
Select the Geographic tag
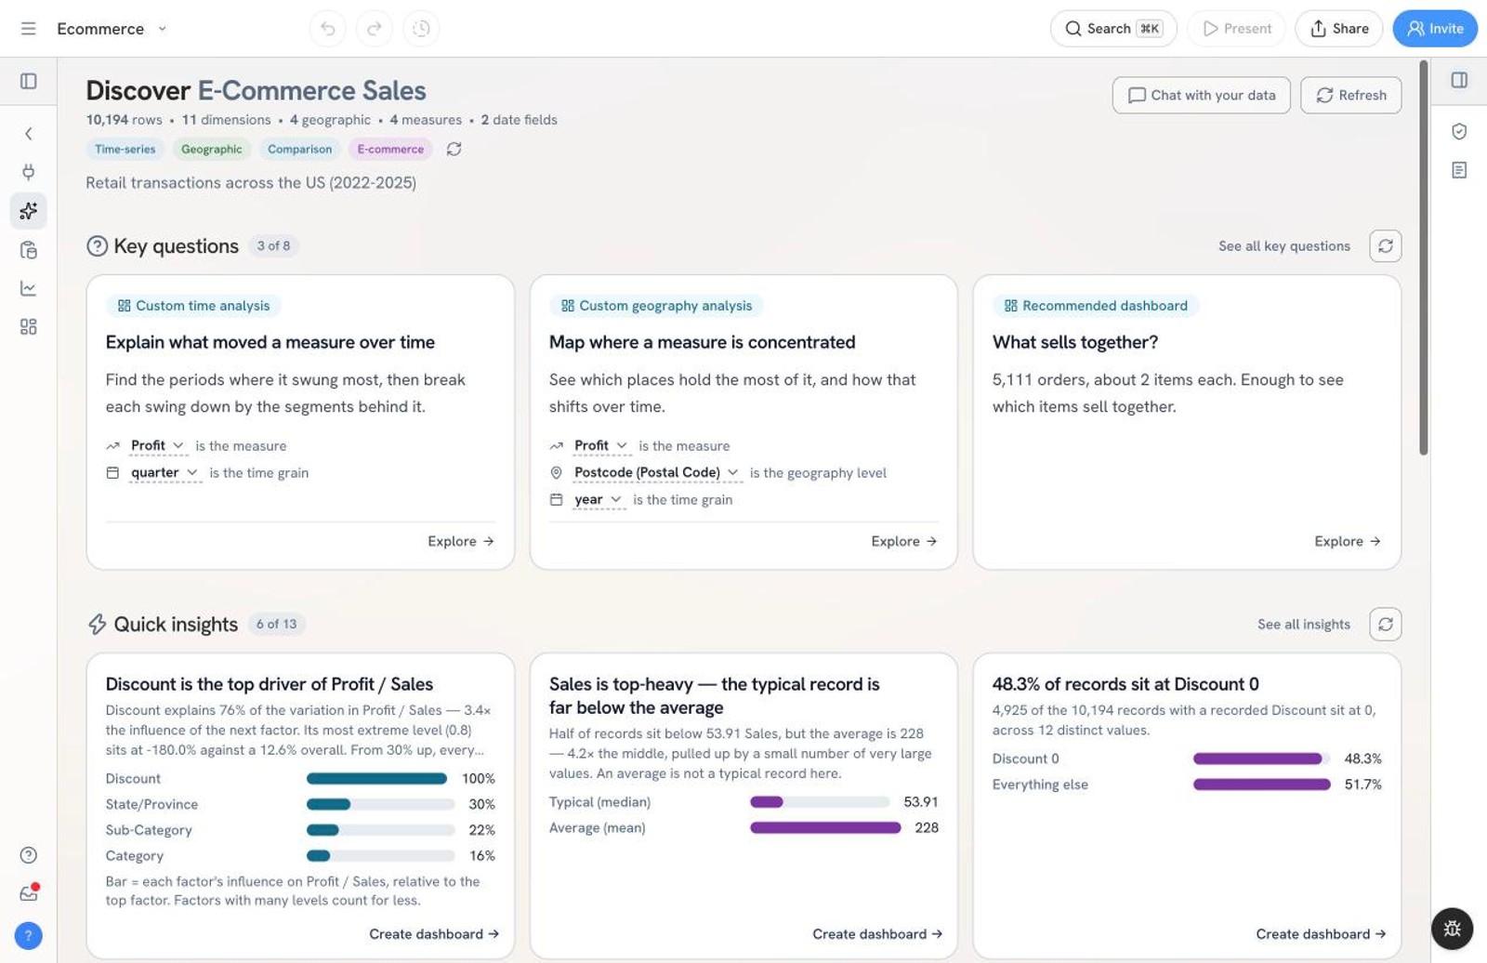(212, 149)
